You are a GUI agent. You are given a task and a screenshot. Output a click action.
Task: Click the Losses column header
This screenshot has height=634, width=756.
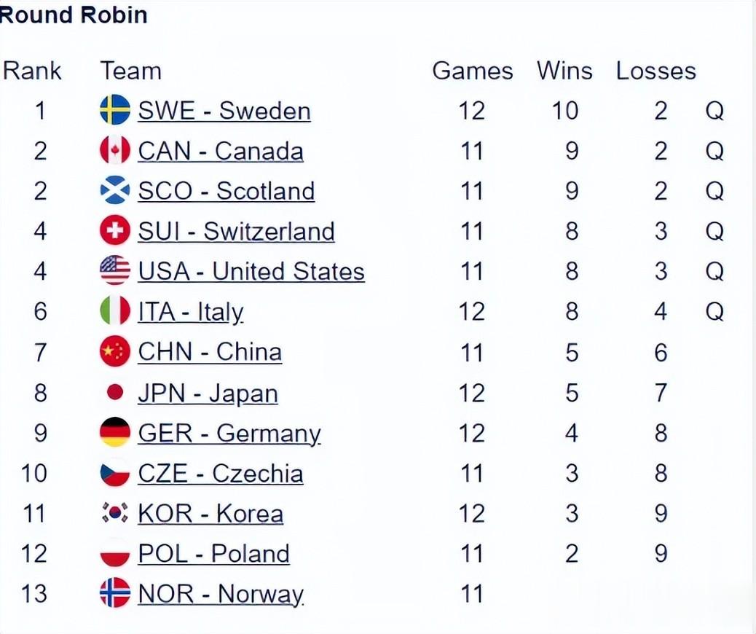[655, 71]
